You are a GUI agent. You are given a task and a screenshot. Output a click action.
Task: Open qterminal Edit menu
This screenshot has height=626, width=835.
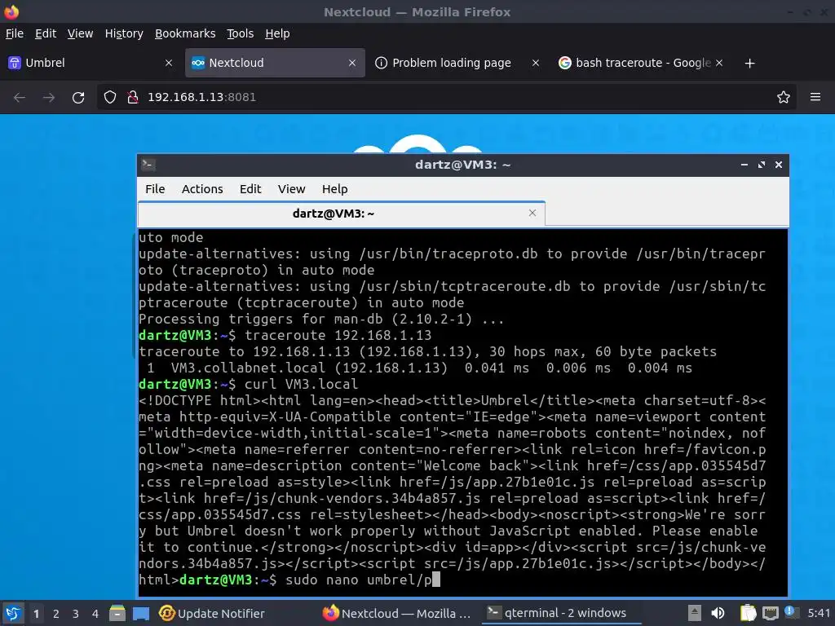[250, 189]
